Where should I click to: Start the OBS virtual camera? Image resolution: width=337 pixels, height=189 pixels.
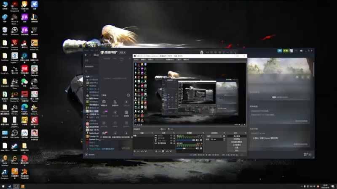click(237, 142)
